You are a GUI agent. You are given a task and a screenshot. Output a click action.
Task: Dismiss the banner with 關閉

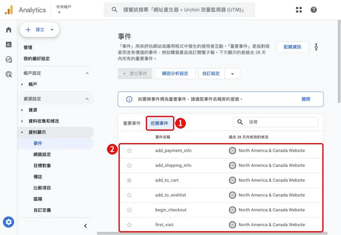click(x=306, y=99)
